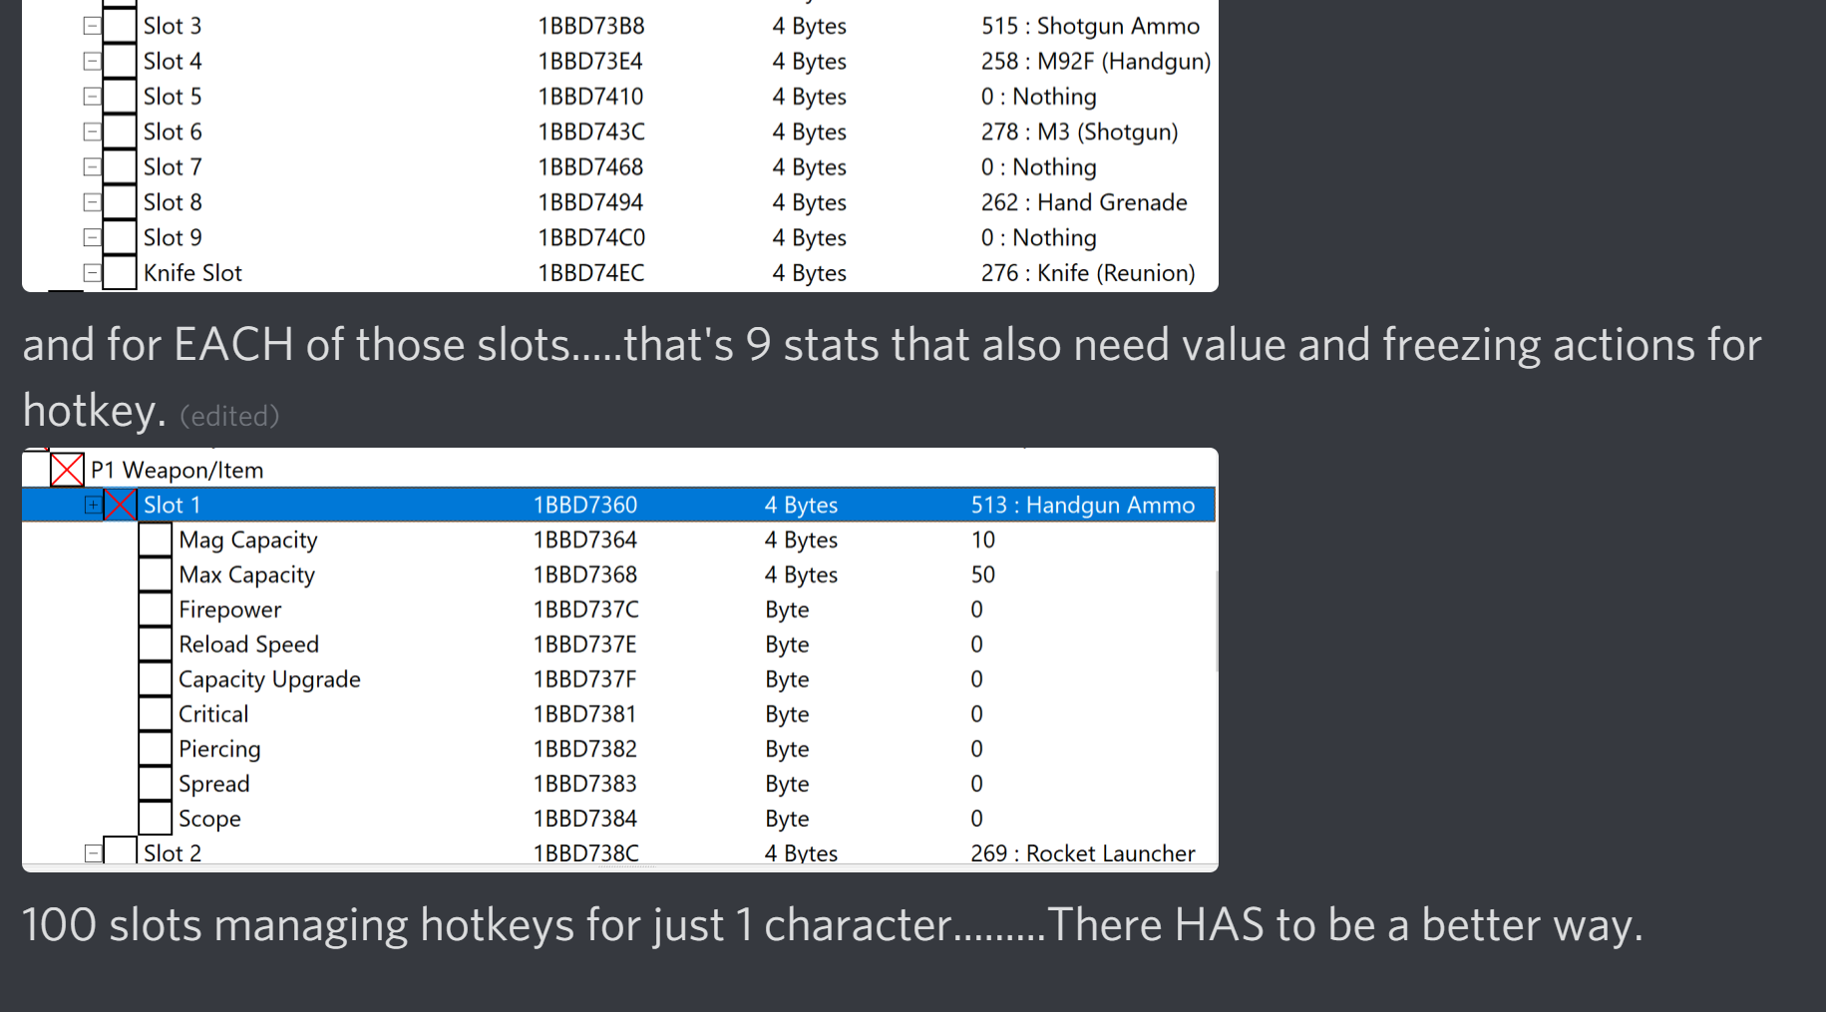The width and height of the screenshot is (1826, 1012).
Task: Click the Slot 8 expander box
Action: tap(92, 202)
